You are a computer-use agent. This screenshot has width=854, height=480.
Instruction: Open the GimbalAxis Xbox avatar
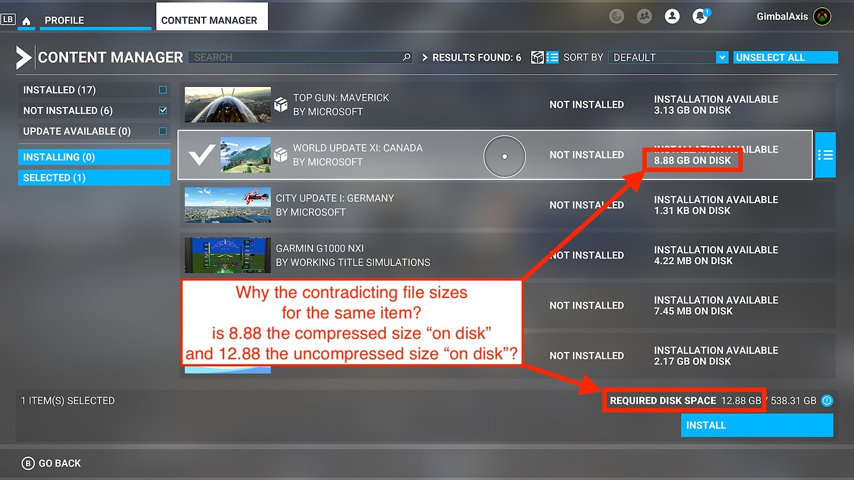click(x=821, y=16)
